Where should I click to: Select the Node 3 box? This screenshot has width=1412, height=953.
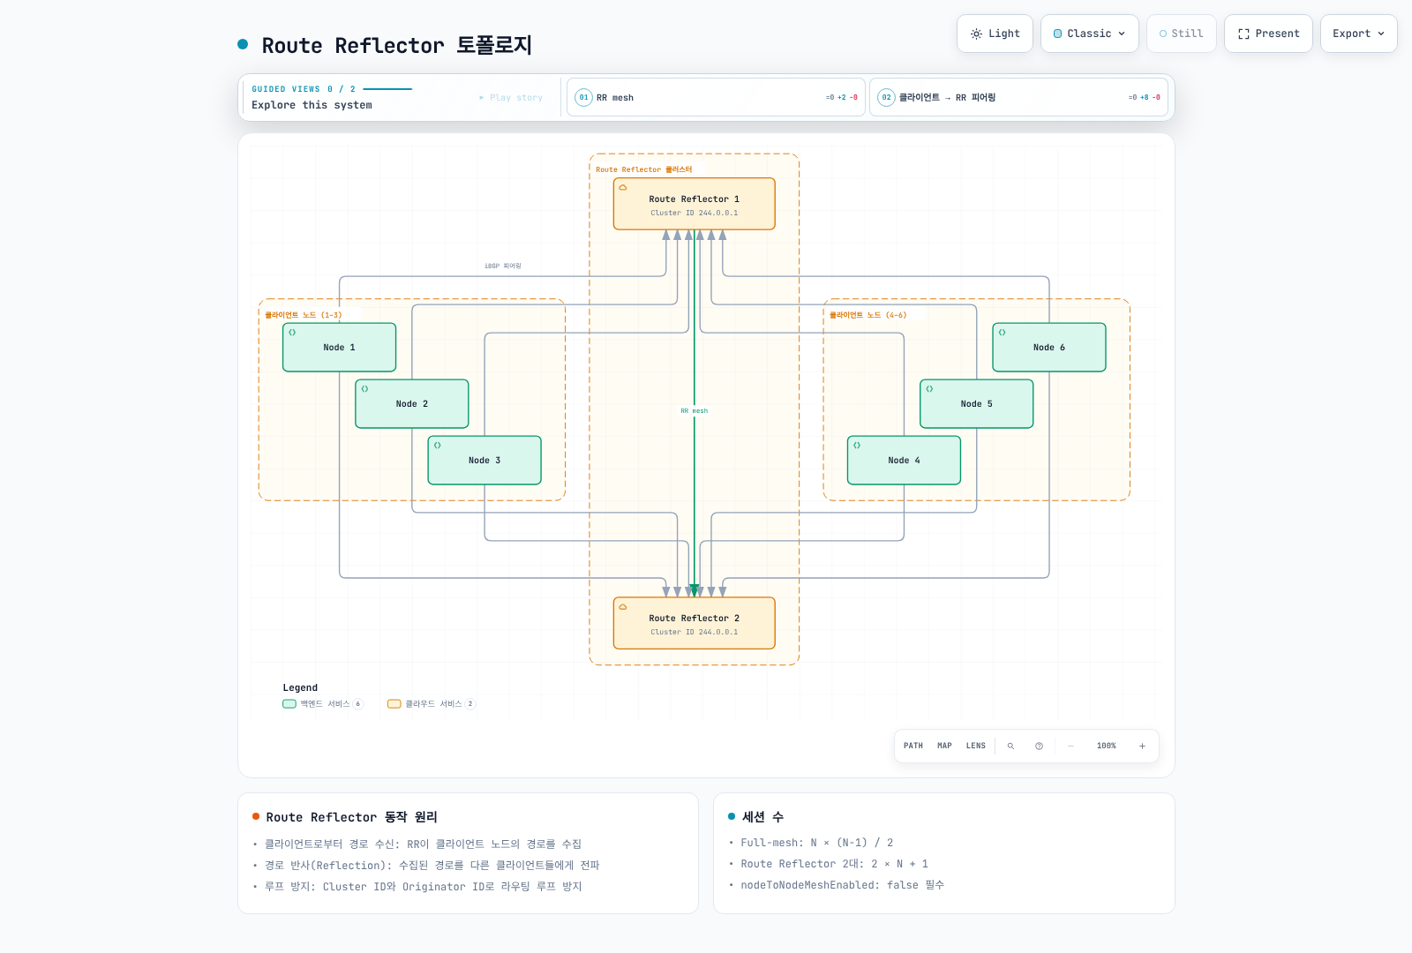(x=484, y=461)
